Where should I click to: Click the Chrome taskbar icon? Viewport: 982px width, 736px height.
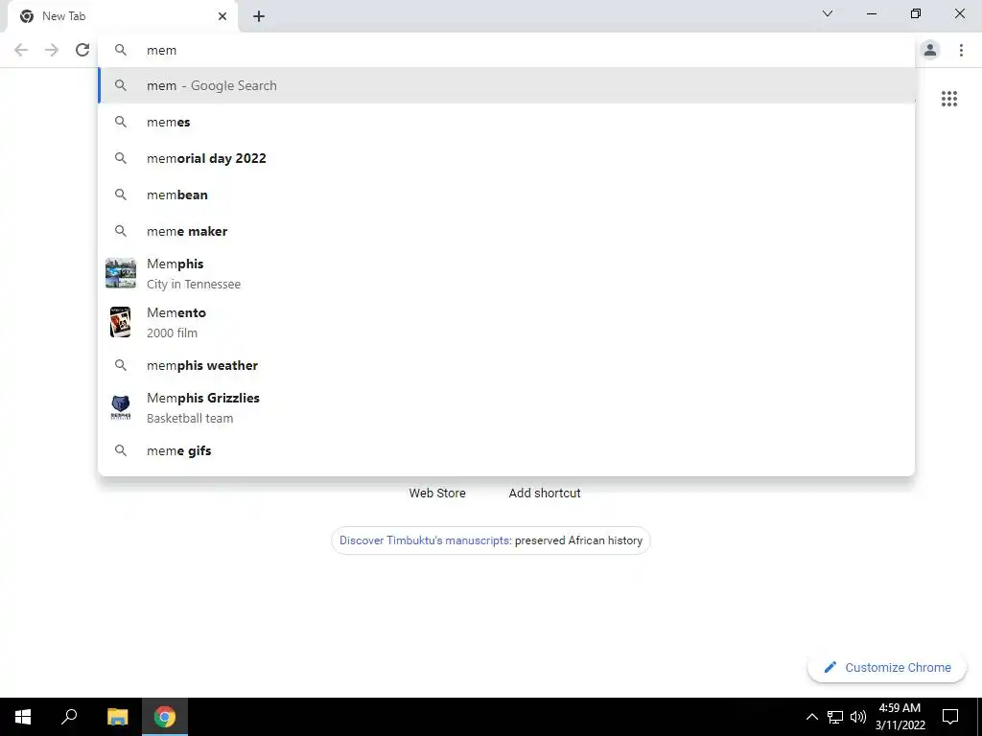165,717
